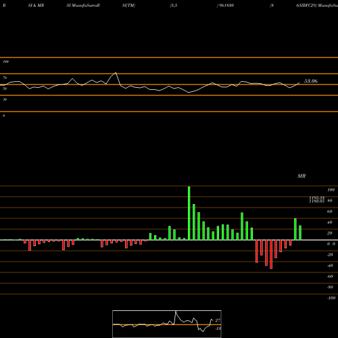Viewport: 338px width, 338px height.
Task: Click the MR label above the histogram
Action: point(301,176)
